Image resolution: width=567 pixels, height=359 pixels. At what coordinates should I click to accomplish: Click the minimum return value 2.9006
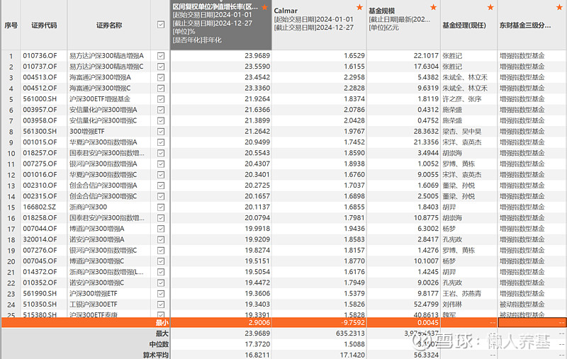pyautogui.click(x=259, y=322)
